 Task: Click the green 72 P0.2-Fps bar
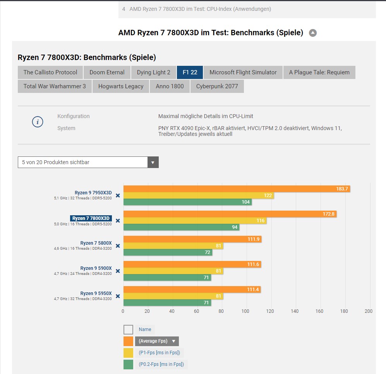coord(168,252)
